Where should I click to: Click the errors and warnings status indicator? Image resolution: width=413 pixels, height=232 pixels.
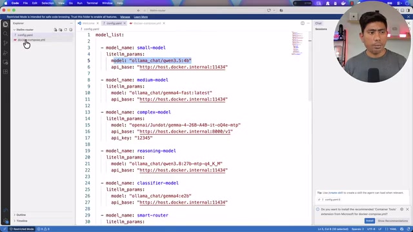[43, 229]
